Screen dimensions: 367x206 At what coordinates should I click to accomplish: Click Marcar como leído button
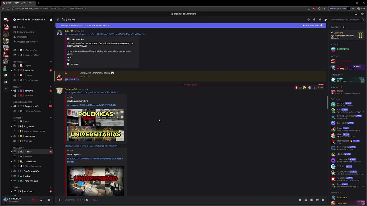pos(312,25)
